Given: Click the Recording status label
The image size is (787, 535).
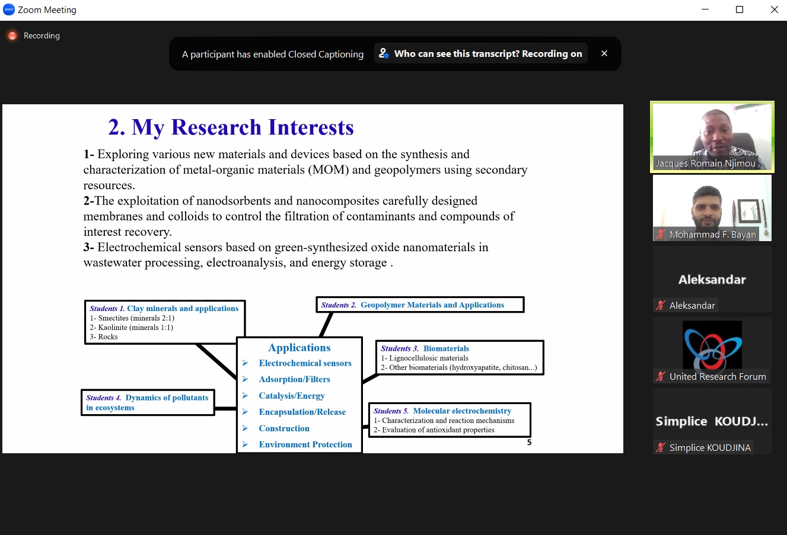Looking at the screenshot, I should [42, 36].
